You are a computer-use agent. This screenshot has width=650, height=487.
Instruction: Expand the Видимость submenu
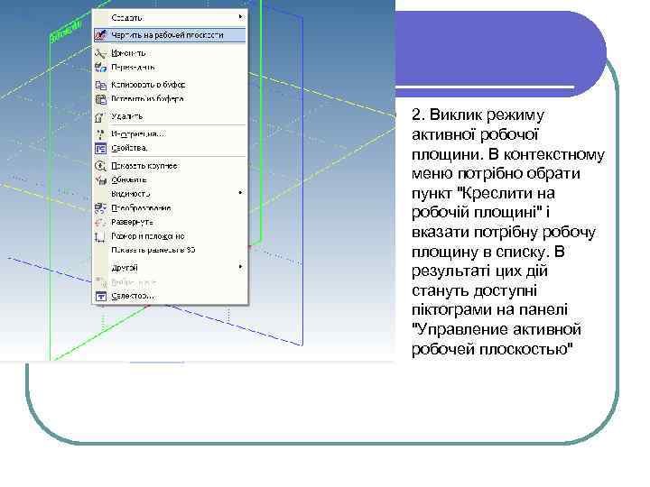tap(170, 193)
